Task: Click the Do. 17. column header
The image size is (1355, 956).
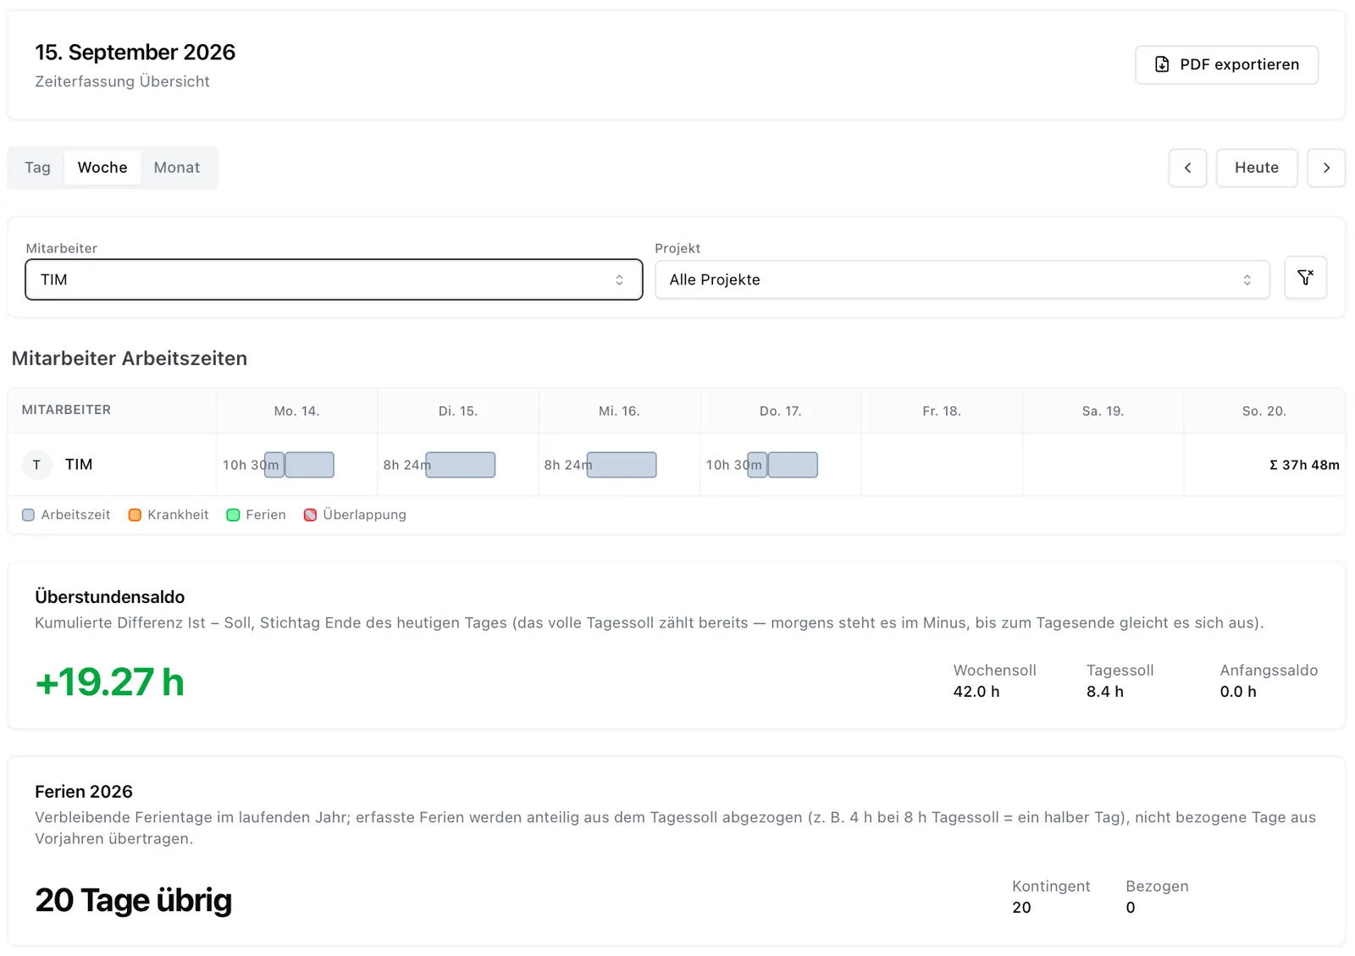Action: 780,411
